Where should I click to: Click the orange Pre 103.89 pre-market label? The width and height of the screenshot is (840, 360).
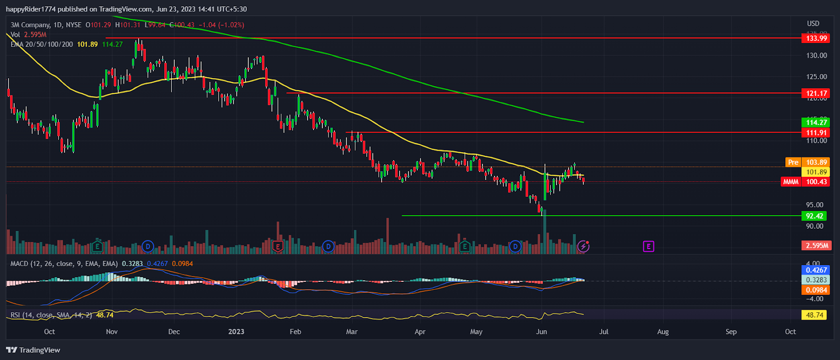(x=808, y=162)
